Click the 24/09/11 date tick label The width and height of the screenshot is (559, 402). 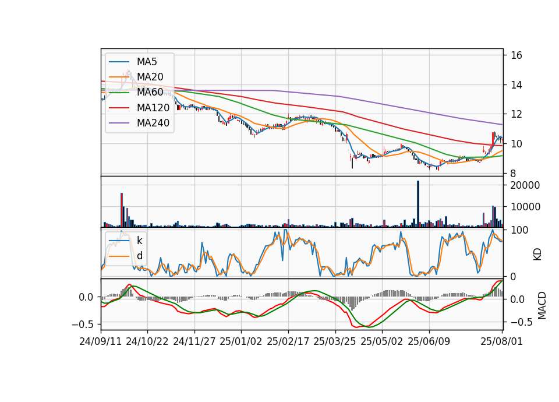pyautogui.click(x=101, y=341)
